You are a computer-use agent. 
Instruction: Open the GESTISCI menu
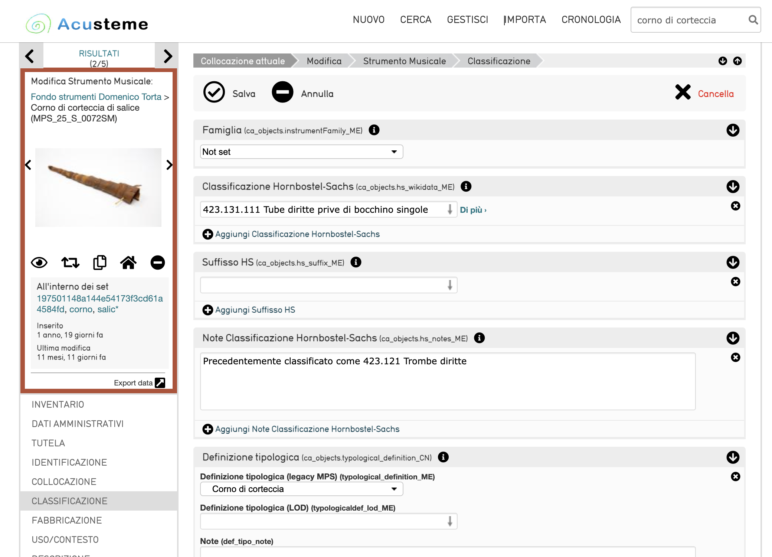(x=467, y=20)
